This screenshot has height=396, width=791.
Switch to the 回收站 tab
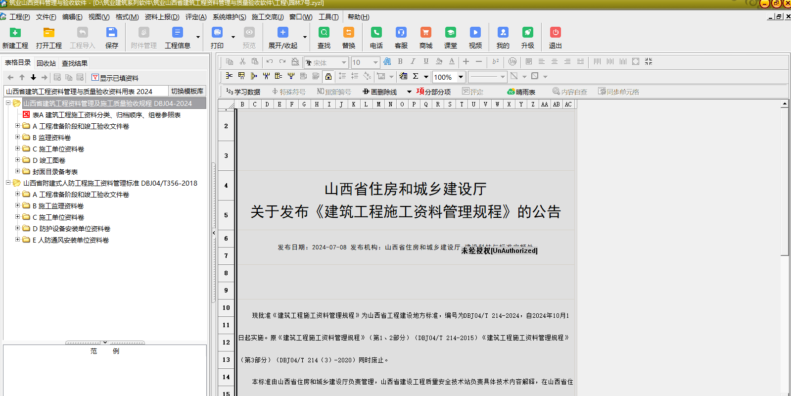(46, 63)
